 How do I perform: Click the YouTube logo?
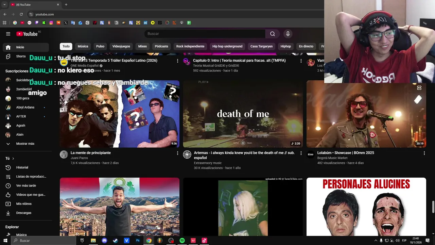27,34
